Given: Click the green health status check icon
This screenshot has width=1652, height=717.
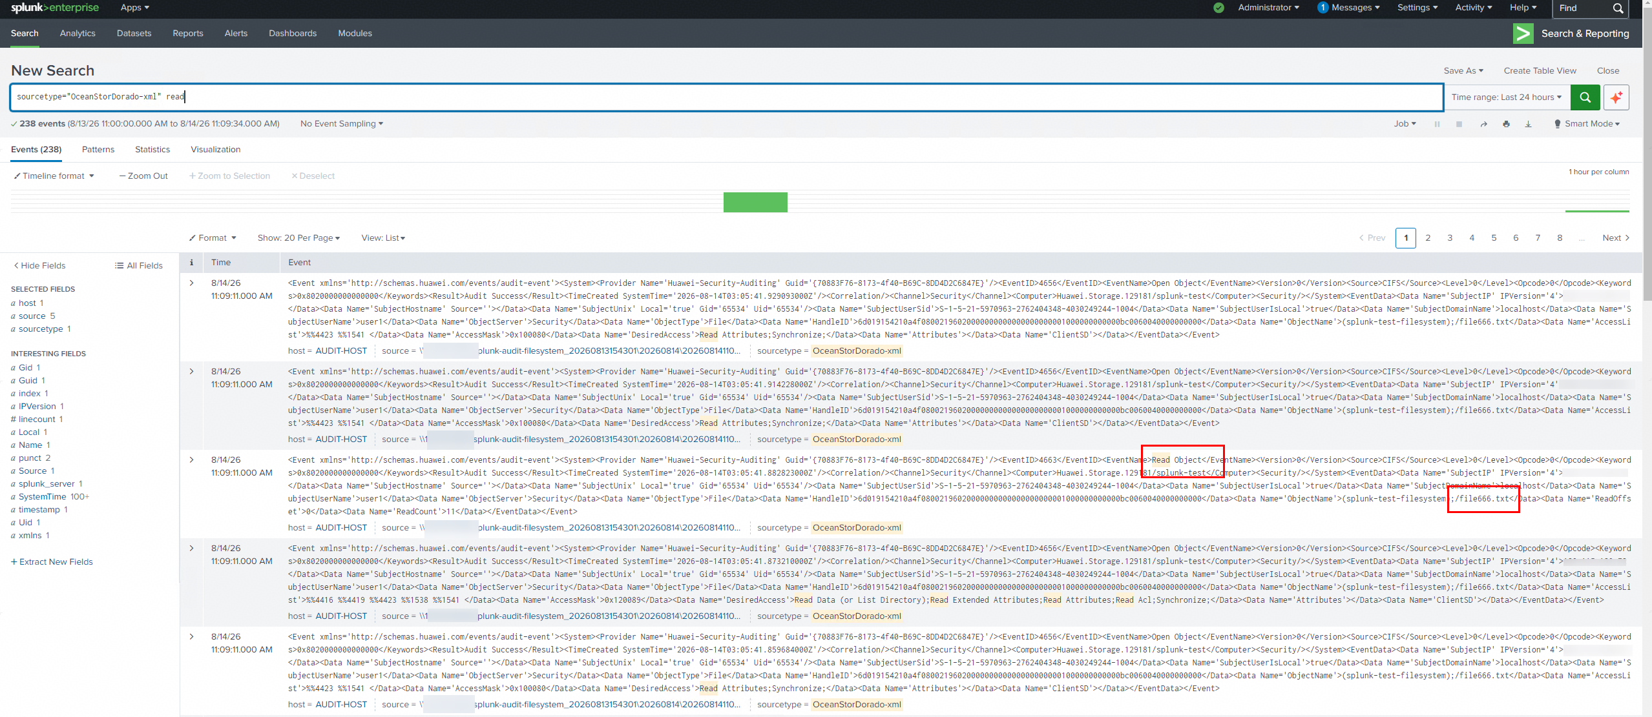Looking at the screenshot, I should click(1218, 8).
